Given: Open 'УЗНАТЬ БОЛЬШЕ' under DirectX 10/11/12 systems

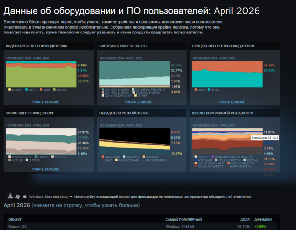Looking at the screenshot, I should pos(138,102).
